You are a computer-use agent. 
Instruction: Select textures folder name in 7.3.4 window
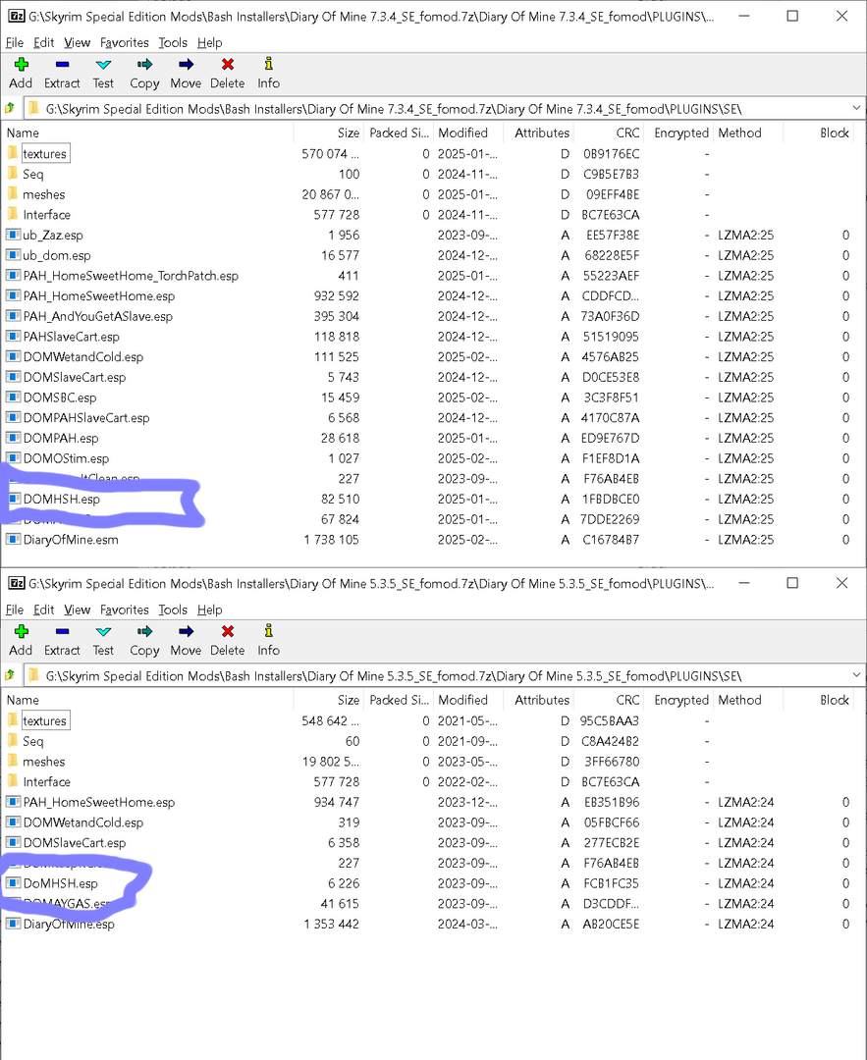(44, 153)
